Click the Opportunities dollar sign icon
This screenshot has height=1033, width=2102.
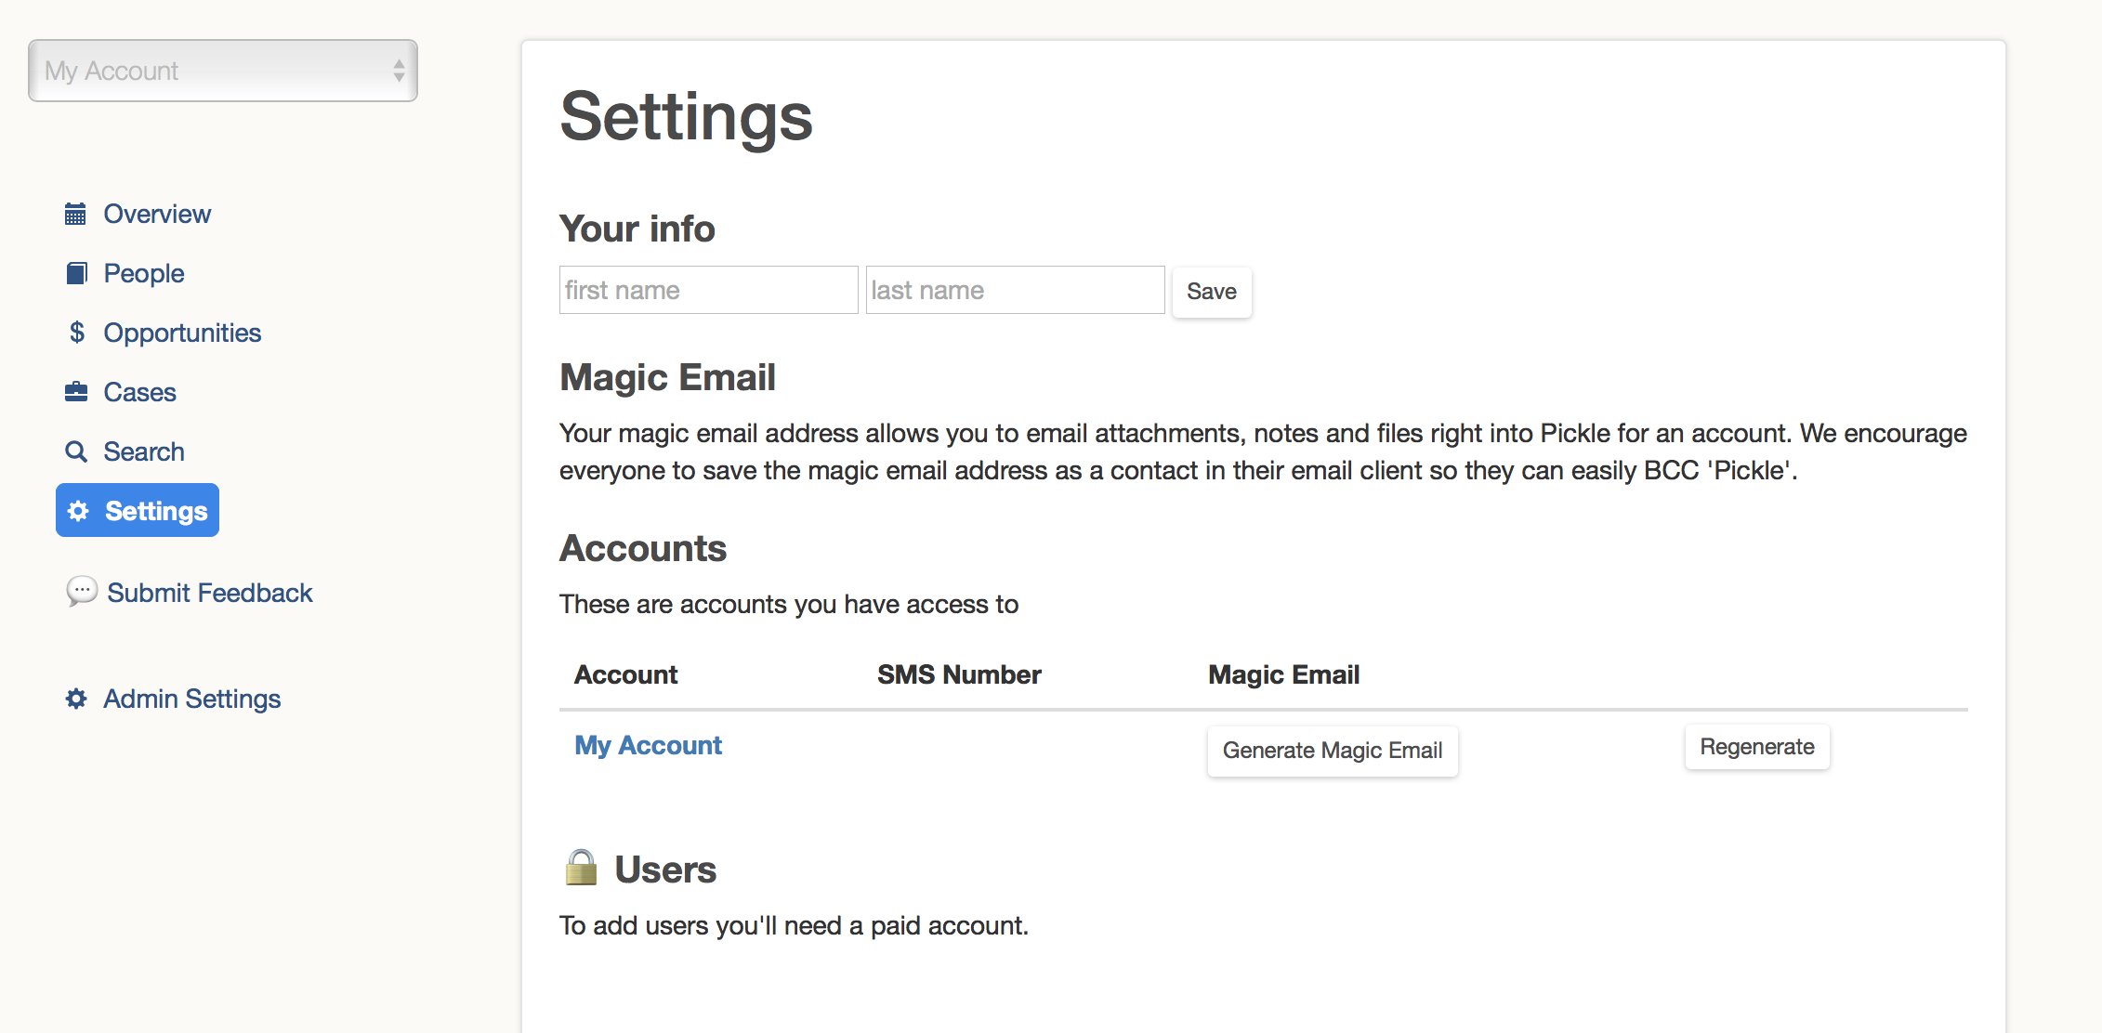coord(77,333)
